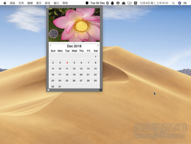Click the Mon column header
The image size is (191, 144).
point(60,51)
